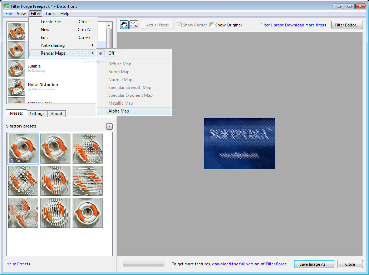Click the Close button at bottom
Viewport: 369px width, 275px height.
[x=350, y=264]
